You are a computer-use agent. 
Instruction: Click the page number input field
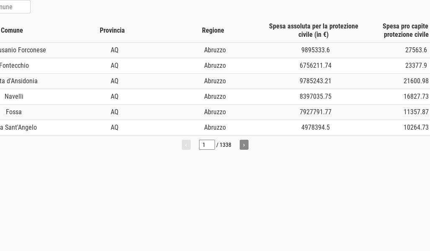point(207,145)
